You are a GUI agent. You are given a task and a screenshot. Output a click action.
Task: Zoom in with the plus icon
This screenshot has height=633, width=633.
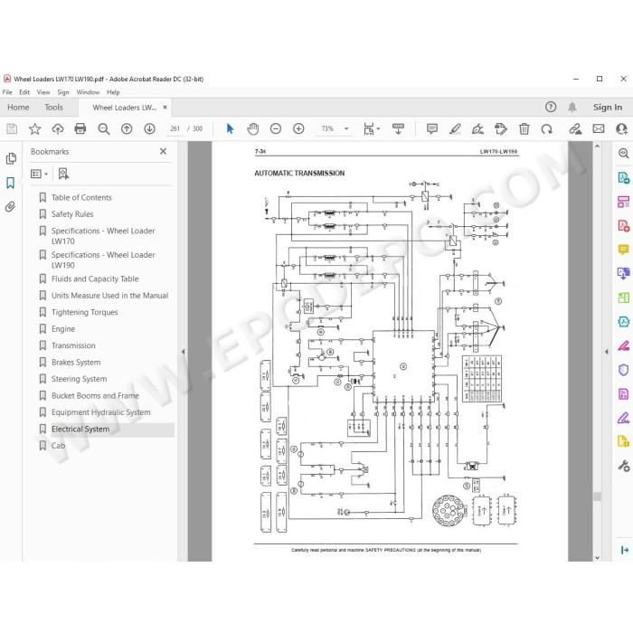tap(298, 128)
